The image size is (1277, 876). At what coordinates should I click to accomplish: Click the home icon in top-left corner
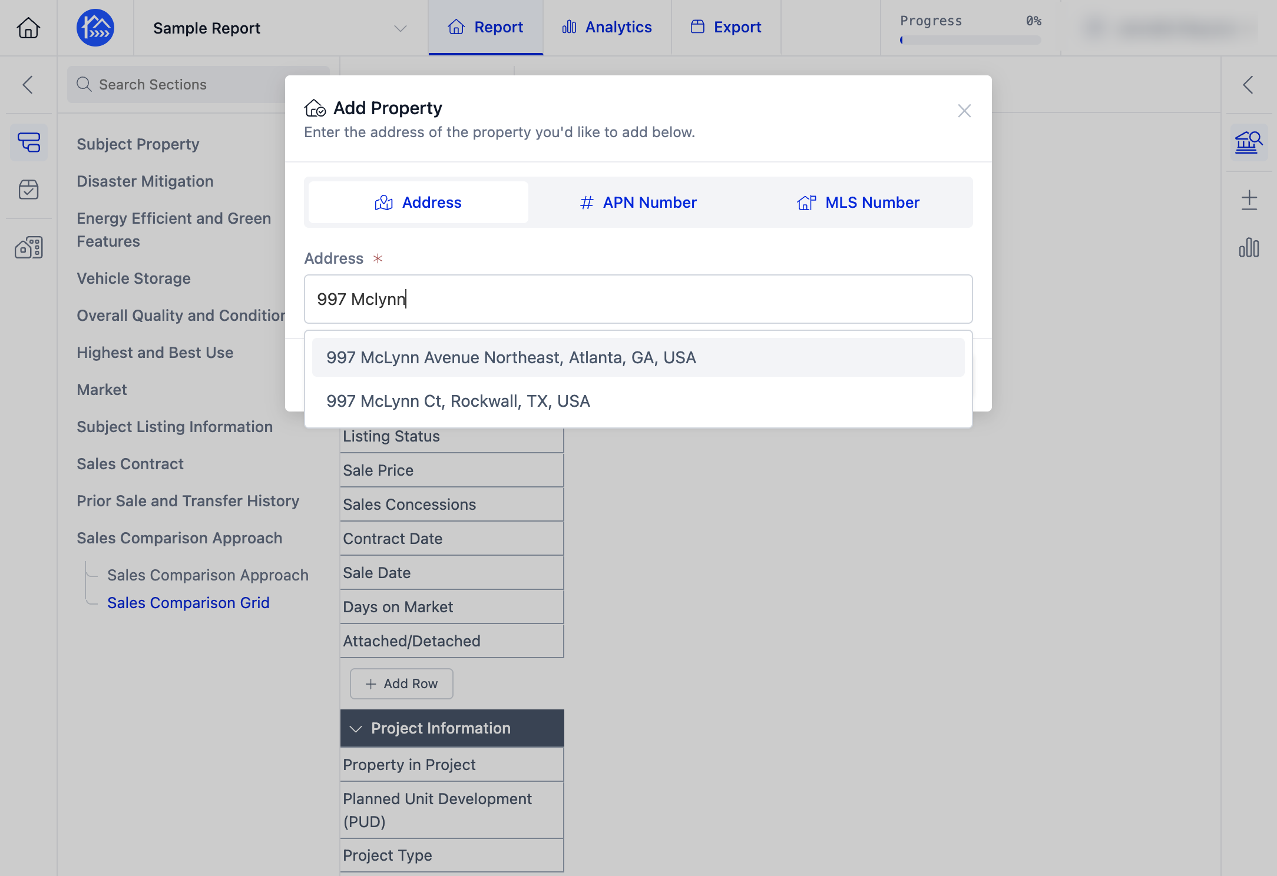[28, 28]
